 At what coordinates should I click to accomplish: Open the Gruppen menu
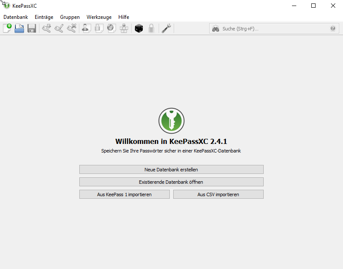tap(70, 17)
